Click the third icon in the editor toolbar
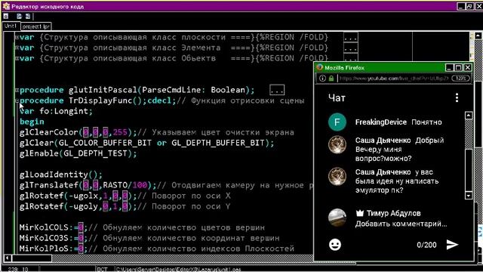 [28, 17]
